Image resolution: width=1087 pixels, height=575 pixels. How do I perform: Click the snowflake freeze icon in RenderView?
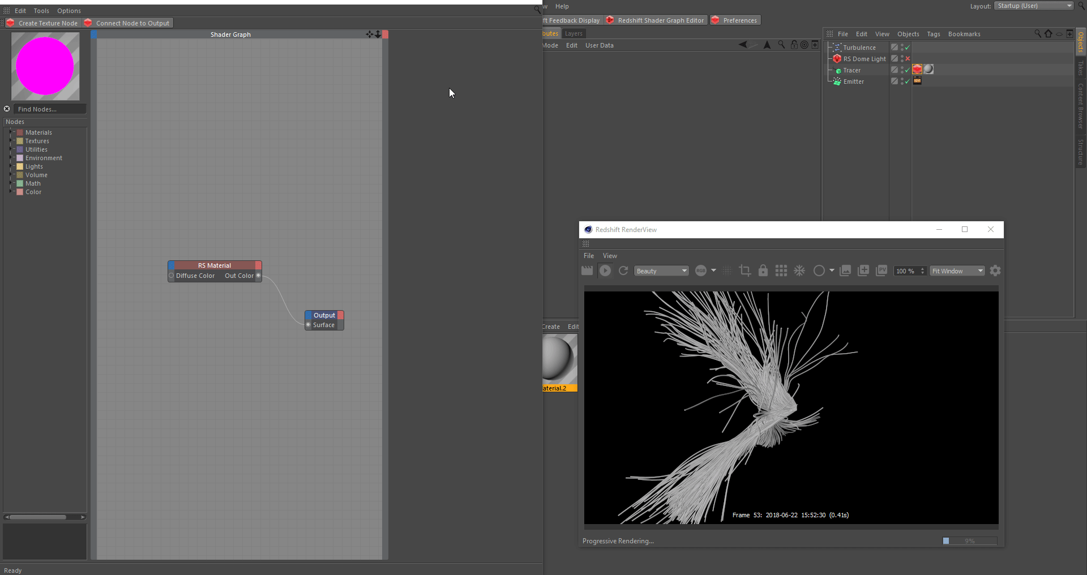(799, 271)
